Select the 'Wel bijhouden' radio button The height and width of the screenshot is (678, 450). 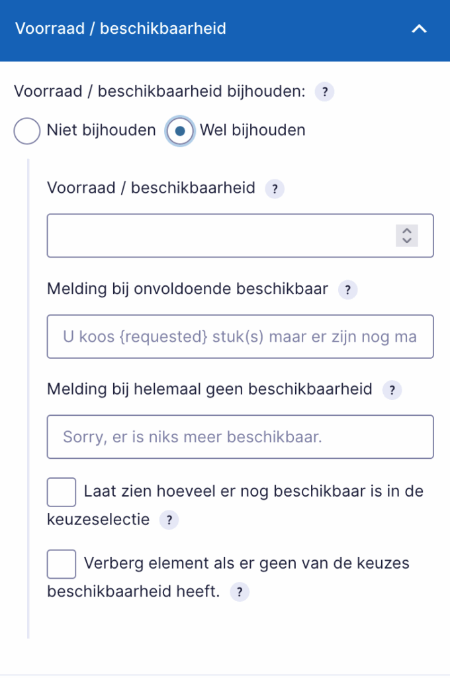(180, 130)
